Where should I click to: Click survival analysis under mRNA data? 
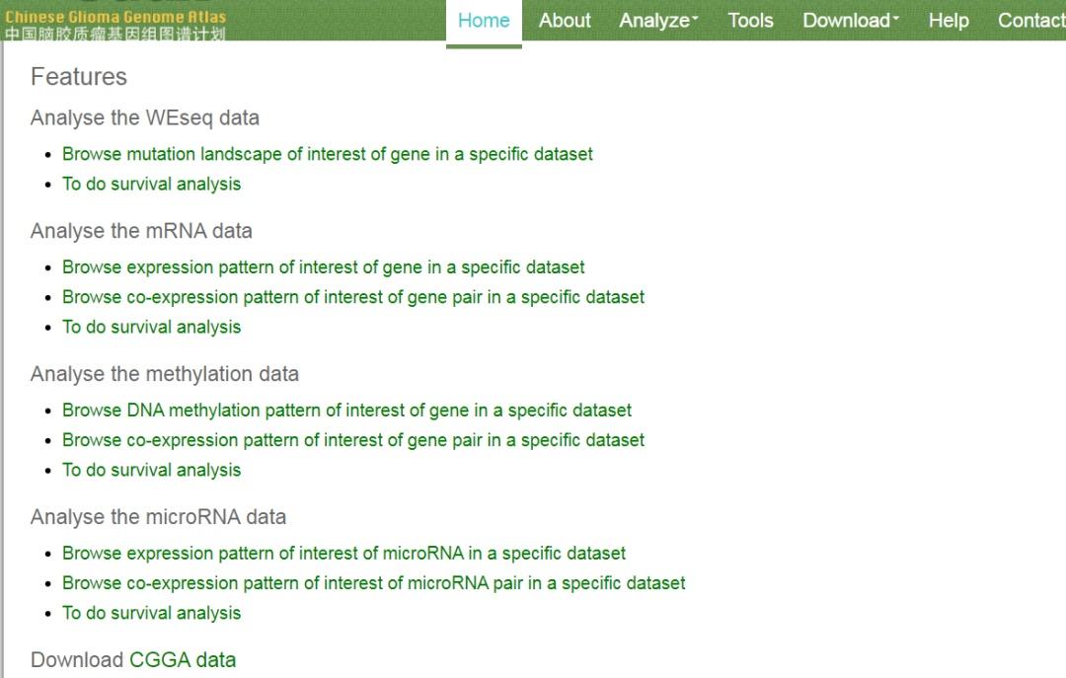[x=152, y=327]
